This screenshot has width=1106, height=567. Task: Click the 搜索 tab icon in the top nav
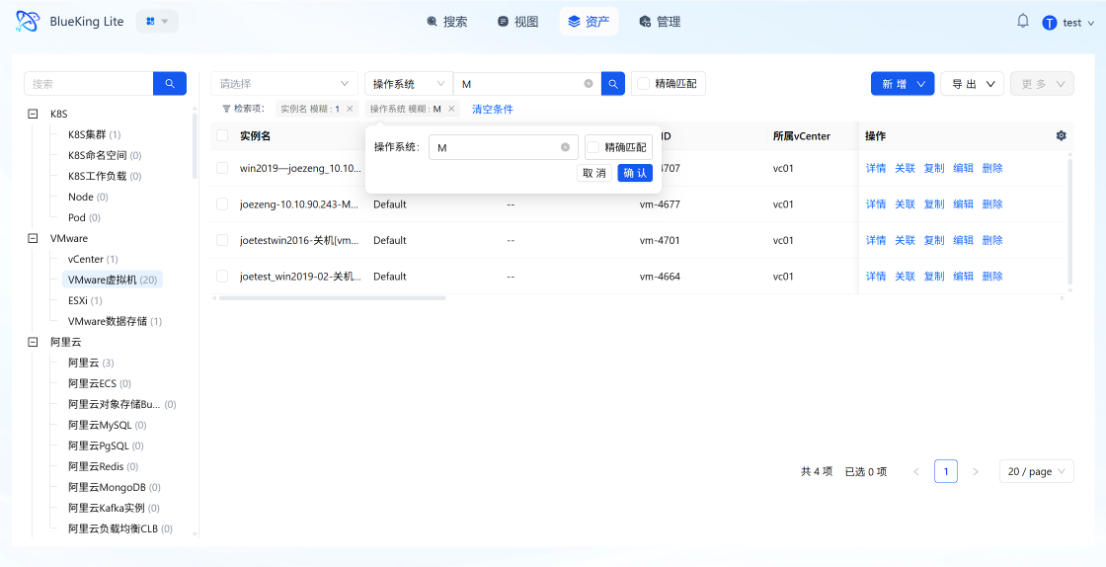click(x=432, y=22)
